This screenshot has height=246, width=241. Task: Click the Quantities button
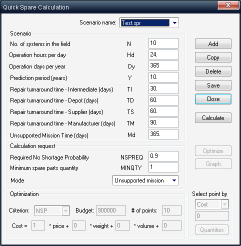click(x=212, y=230)
